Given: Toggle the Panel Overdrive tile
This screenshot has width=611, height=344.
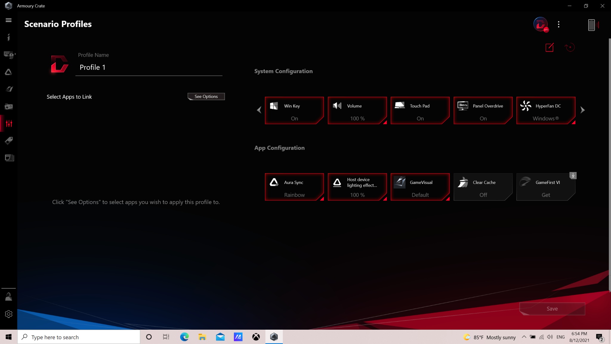Looking at the screenshot, I should 483,110.
